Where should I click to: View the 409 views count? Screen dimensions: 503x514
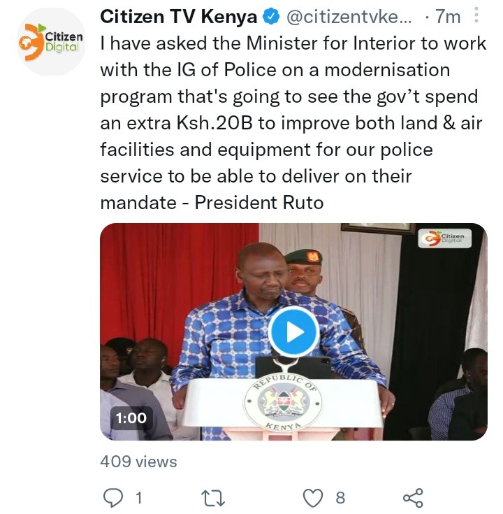coord(138,462)
